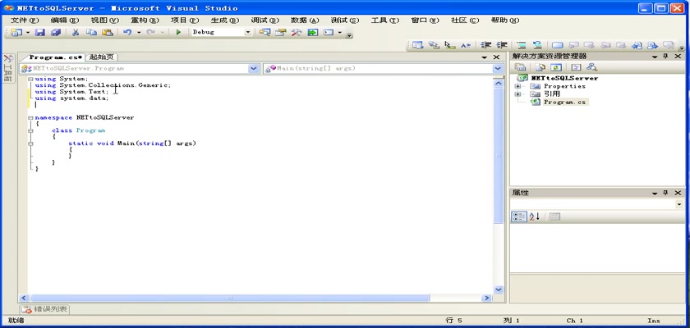
Task: Click the Paste clipboard icon
Action: coord(108,33)
